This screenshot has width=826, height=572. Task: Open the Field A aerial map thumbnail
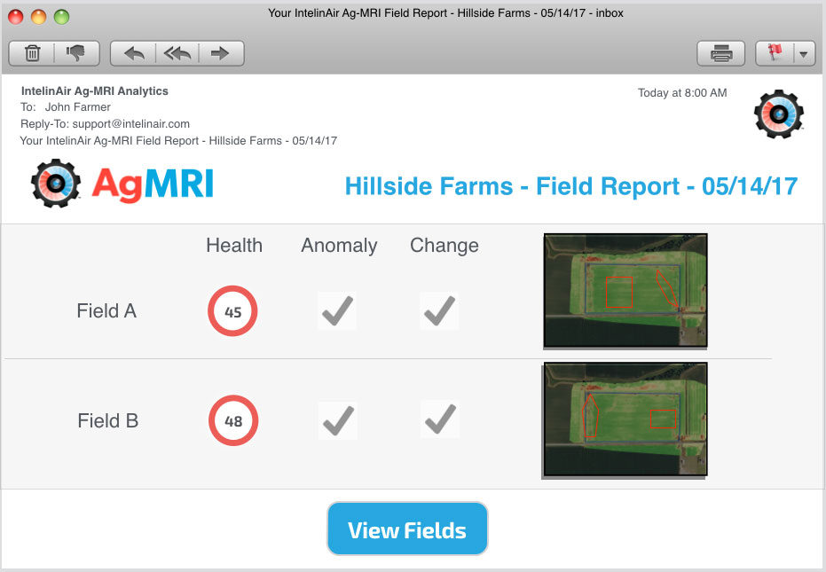pyautogui.click(x=625, y=291)
